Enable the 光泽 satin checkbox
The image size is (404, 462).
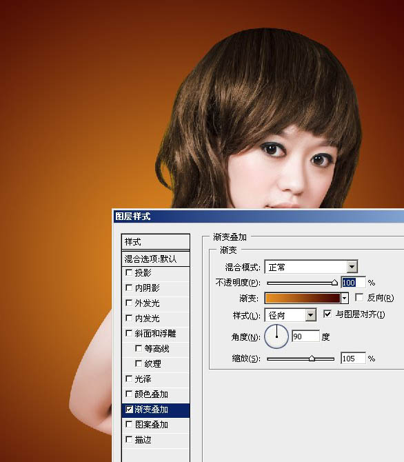[x=129, y=379]
